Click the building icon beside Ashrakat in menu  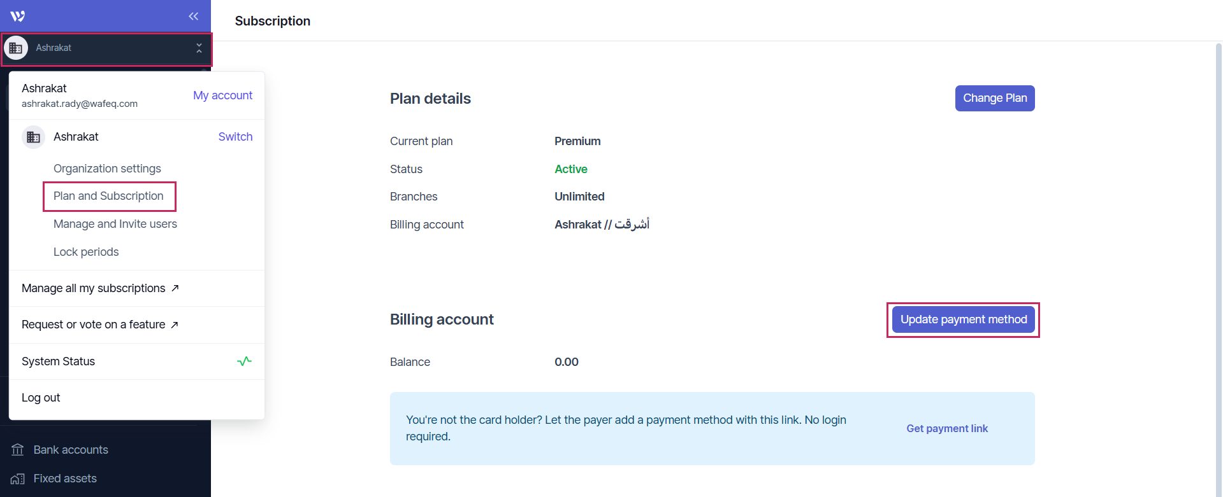[x=34, y=137]
